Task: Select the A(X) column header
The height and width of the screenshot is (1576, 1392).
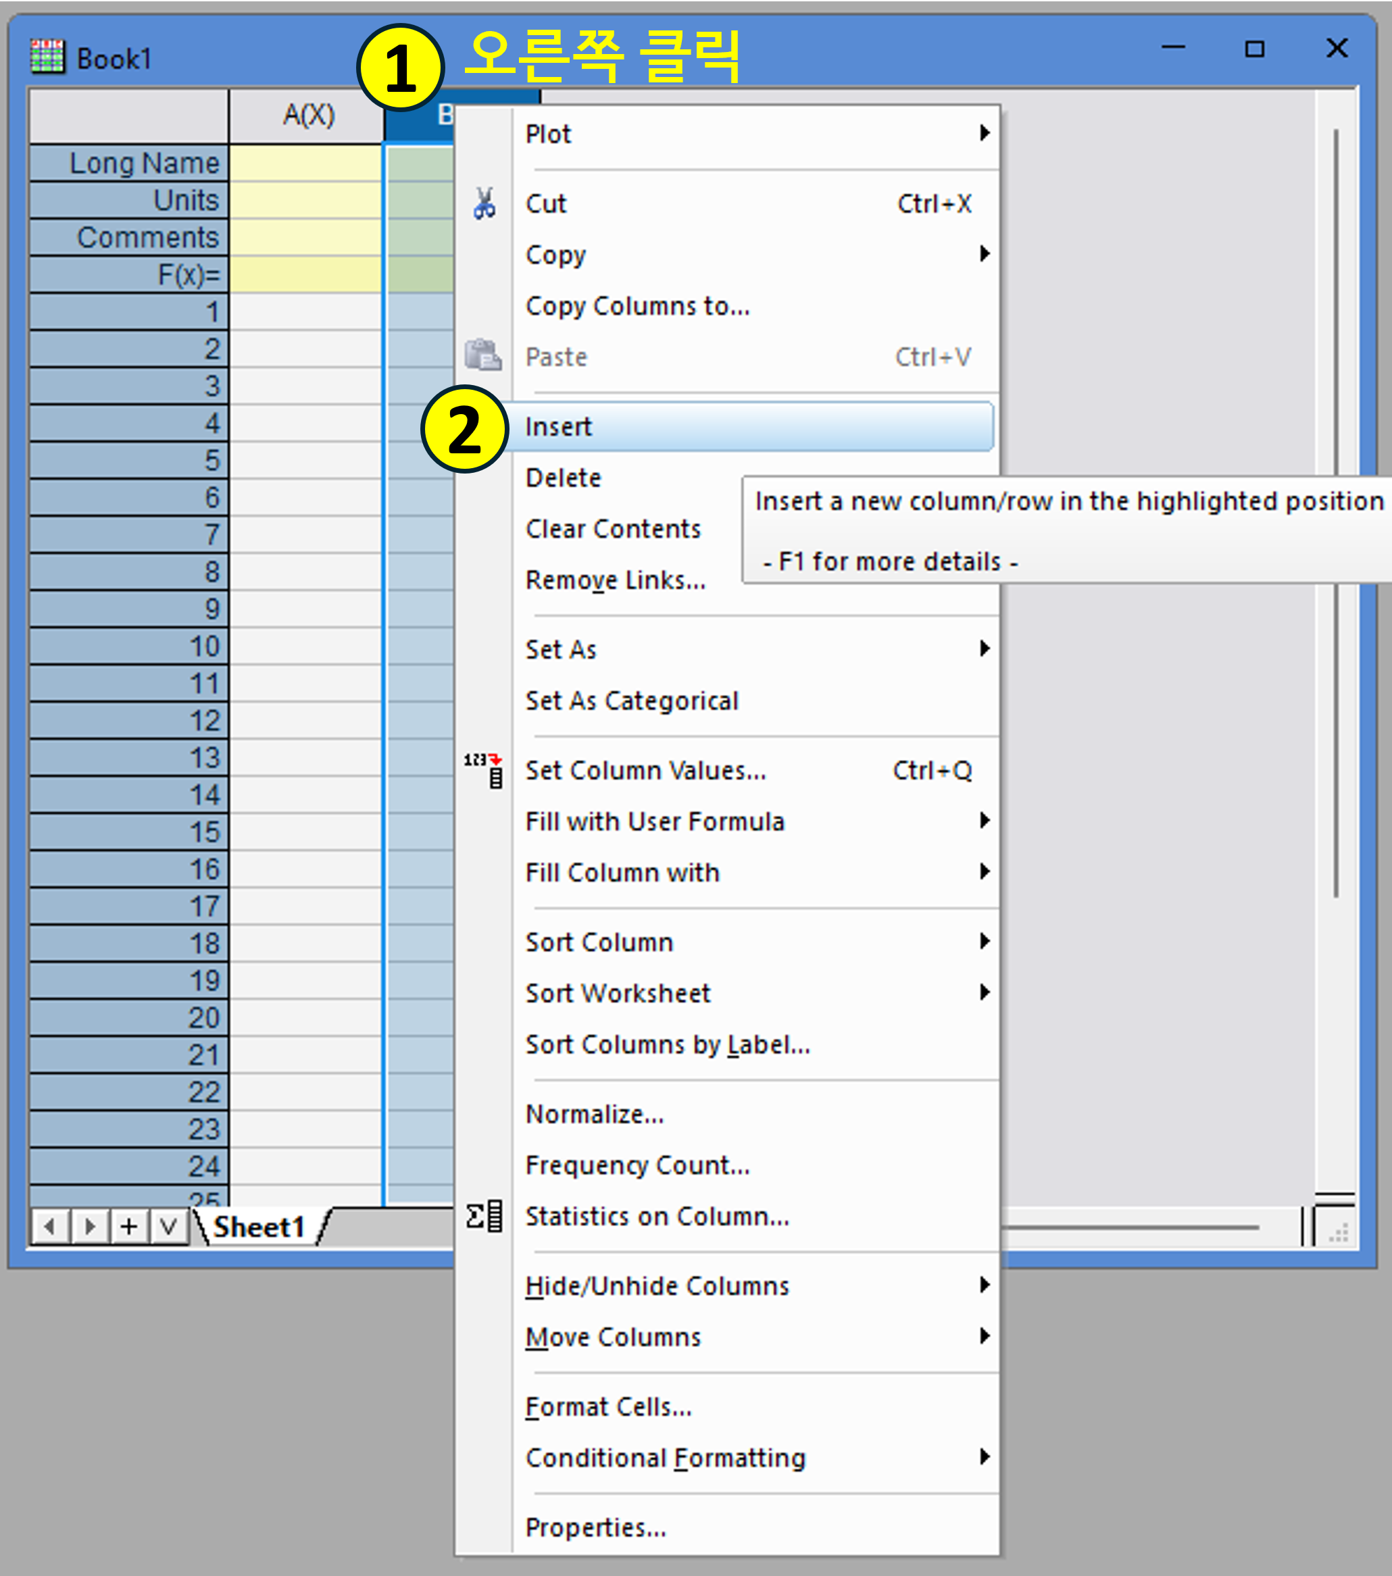Action: (x=307, y=116)
